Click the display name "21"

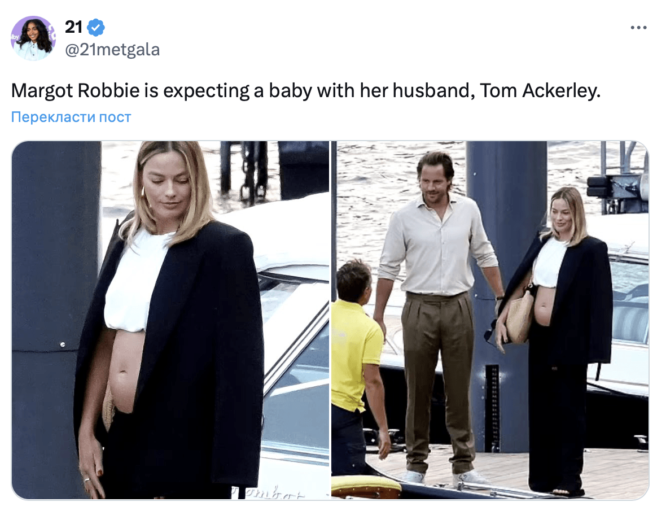point(73,27)
